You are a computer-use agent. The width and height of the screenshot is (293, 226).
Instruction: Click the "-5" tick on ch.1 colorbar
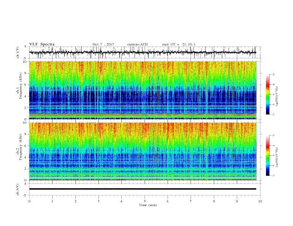tap(273, 95)
